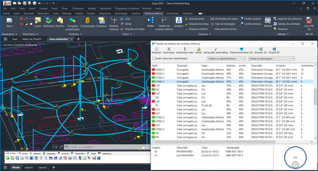Launch the PhosPro tool
Image resolution: width=318 pixels, height=171 pixels.
click(x=60, y=22)
